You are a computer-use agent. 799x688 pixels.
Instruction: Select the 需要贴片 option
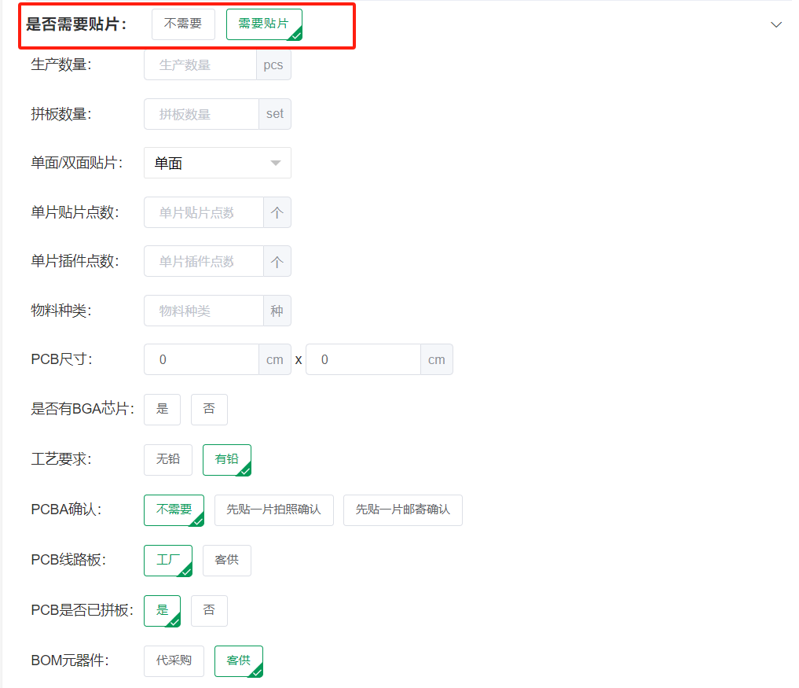point(264,24)
